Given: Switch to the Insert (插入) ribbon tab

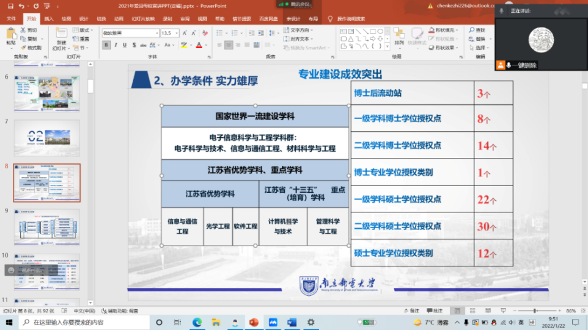Looking at the screenshot, I should [49, 18].
